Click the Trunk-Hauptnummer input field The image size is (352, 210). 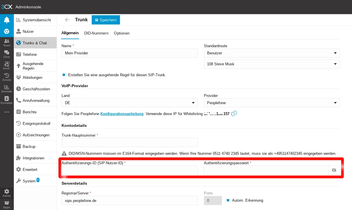point(129,142)
